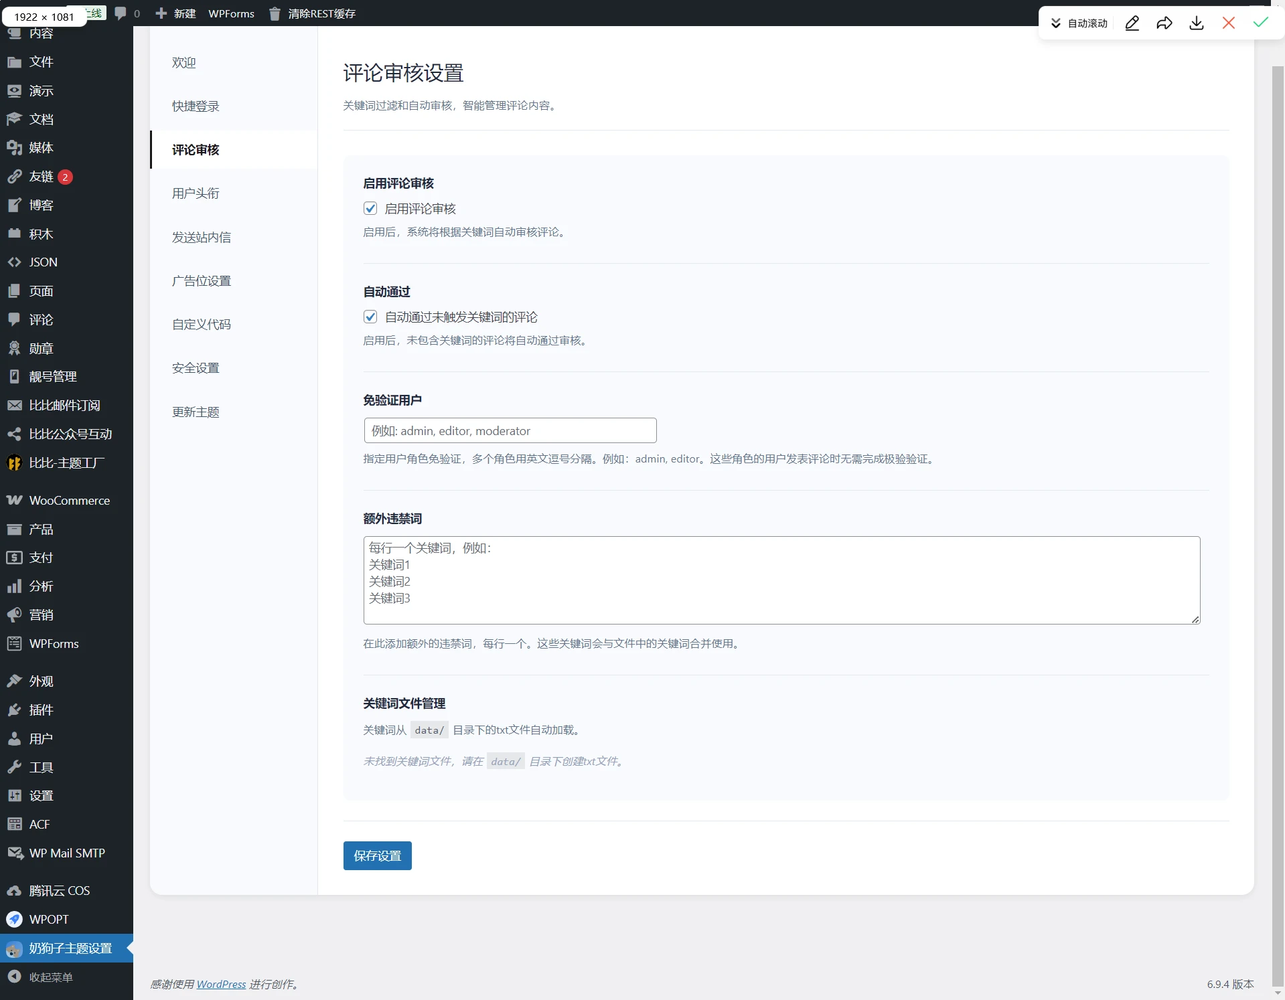Open the 新建 menu in admin bar

point(175,13)
